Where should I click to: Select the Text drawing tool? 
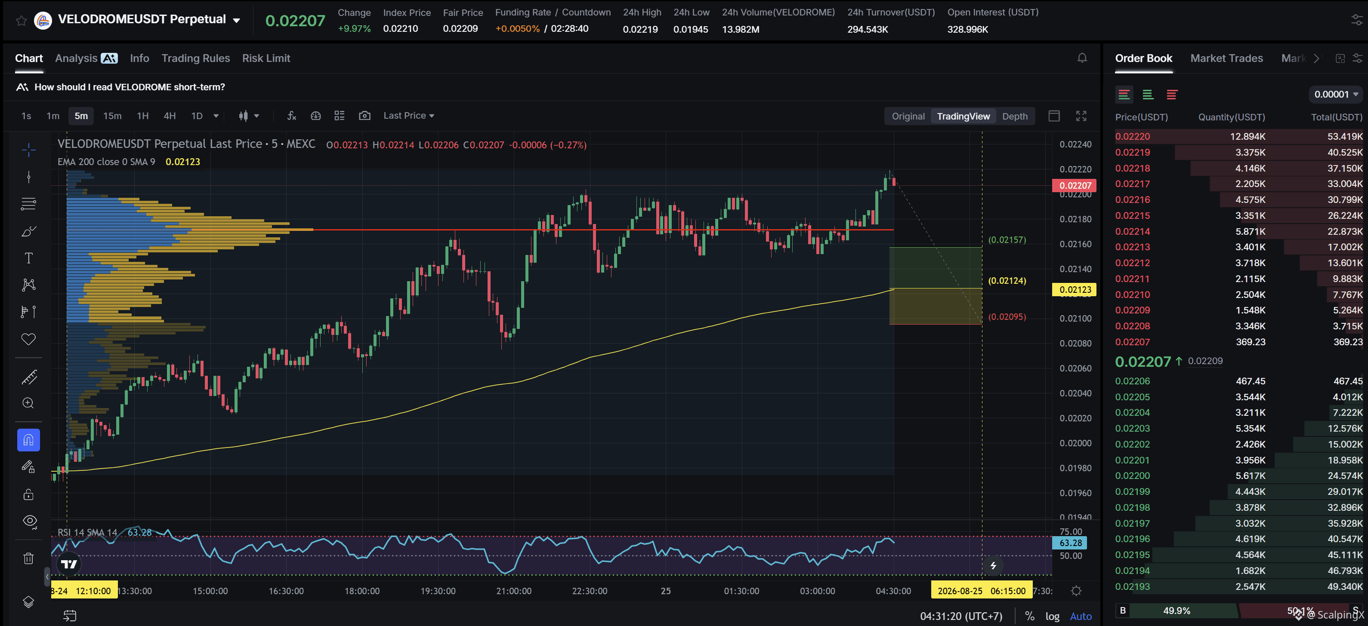[x=29, y=258]
